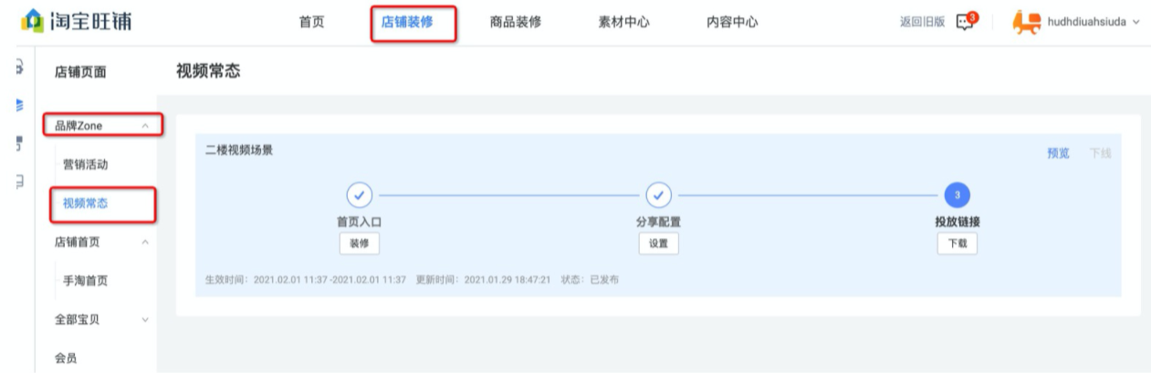1151x373 pixels.
Task: Click the checkmark circle above 首页入口
Action: pyautogui.click(x=359, y=195)
